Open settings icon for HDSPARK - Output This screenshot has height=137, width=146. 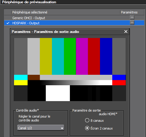132,23
